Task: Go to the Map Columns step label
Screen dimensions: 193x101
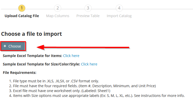Action: (58, 16)
